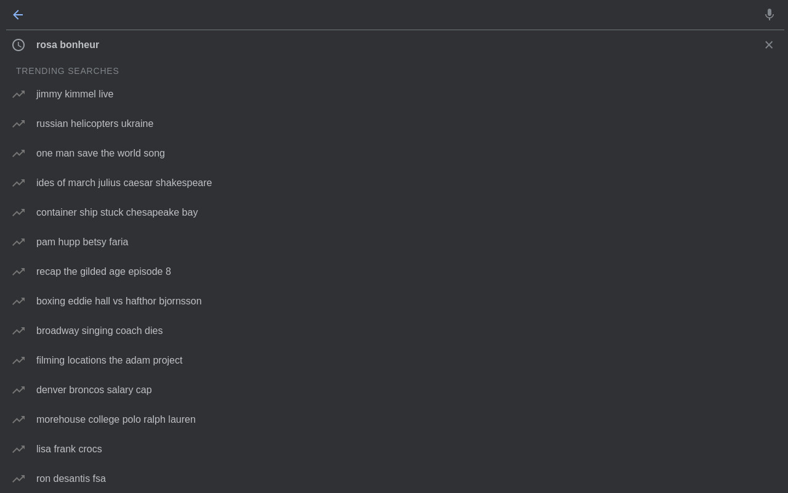
Task: Select recent search 'rosa bonheur'
Action: coord(394,45)
